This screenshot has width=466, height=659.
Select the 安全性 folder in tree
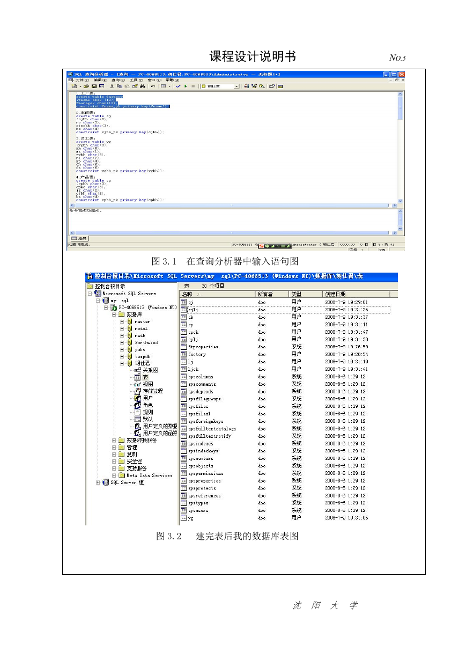[x=130, y=462]
